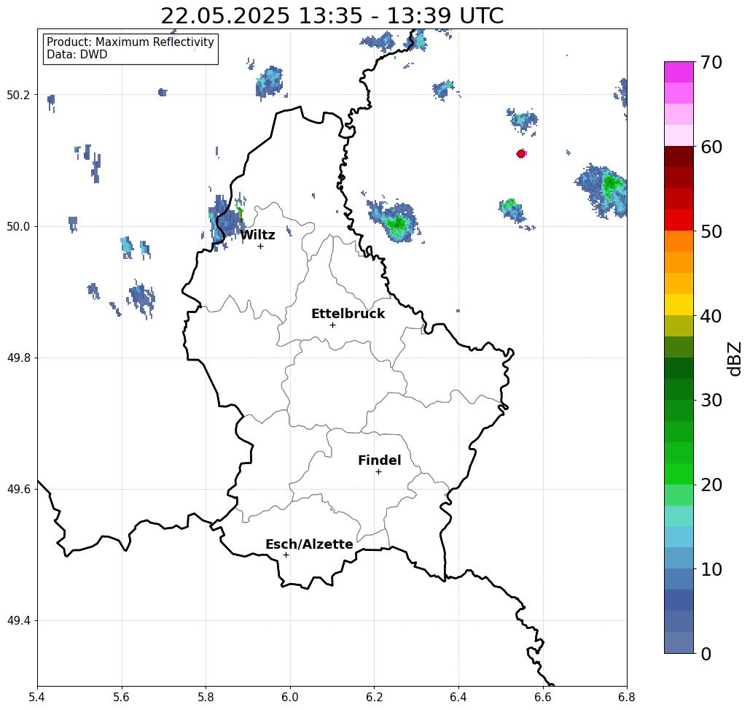This screenshot has width=750, height=710.
Task: Click the longitude axis label 6.6
Action: tap(543, 697)
